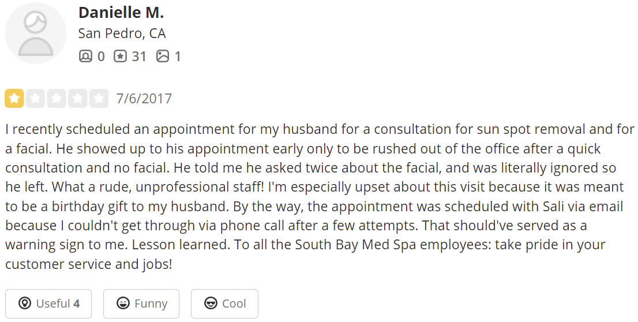
Task: Click the photos count icon
Action: pos(163,56)
